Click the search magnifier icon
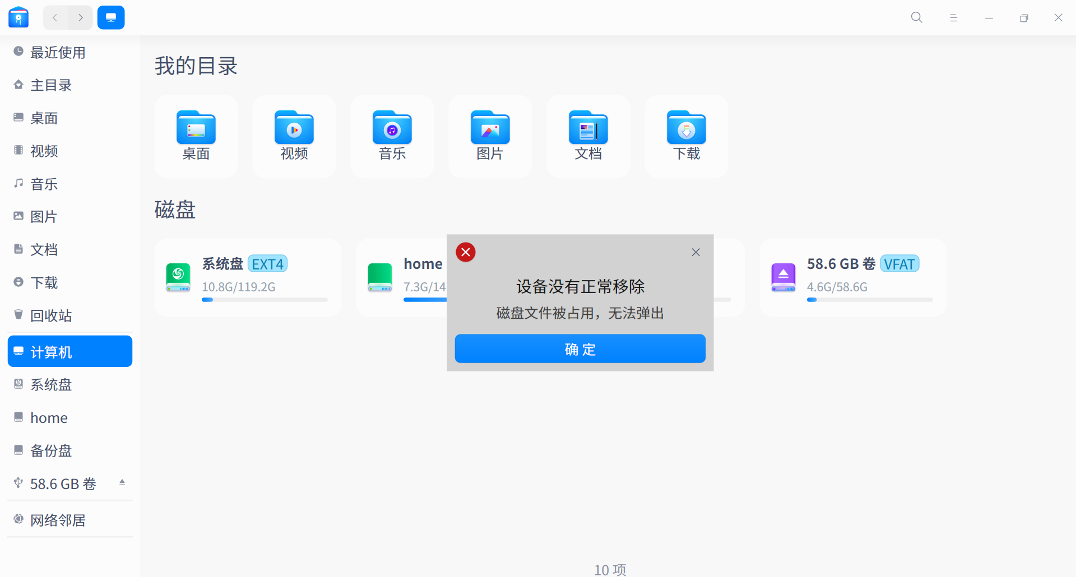1076x577 pixels. pyautogui.click(x=916, y=17)
